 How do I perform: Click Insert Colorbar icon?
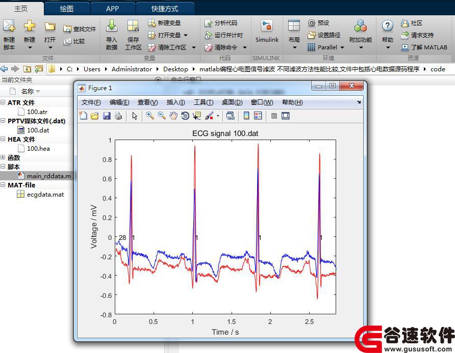coord(246,116)
